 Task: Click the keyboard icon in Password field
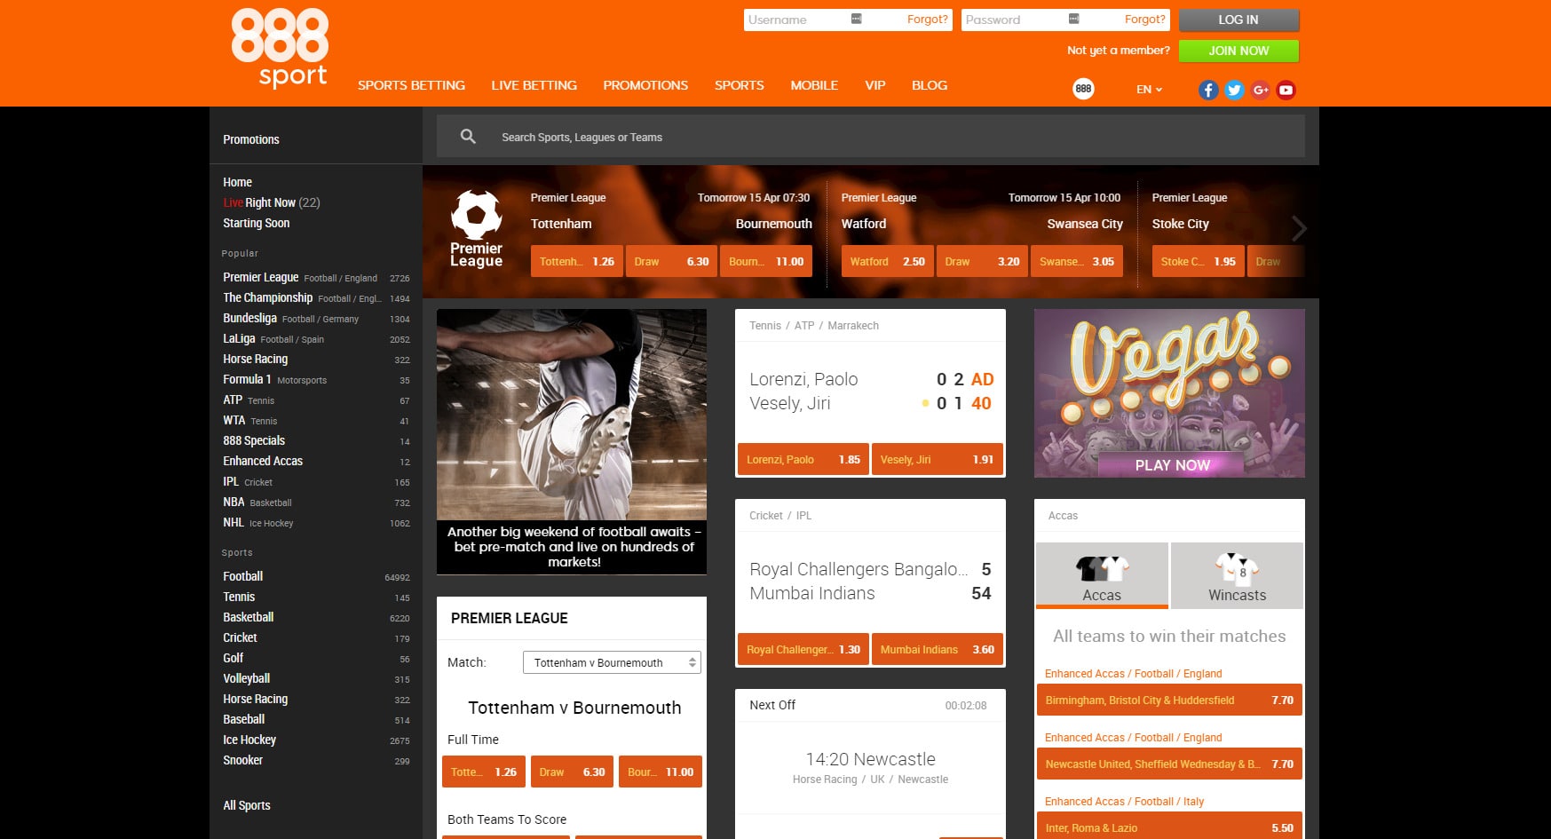click(1073, 19)
